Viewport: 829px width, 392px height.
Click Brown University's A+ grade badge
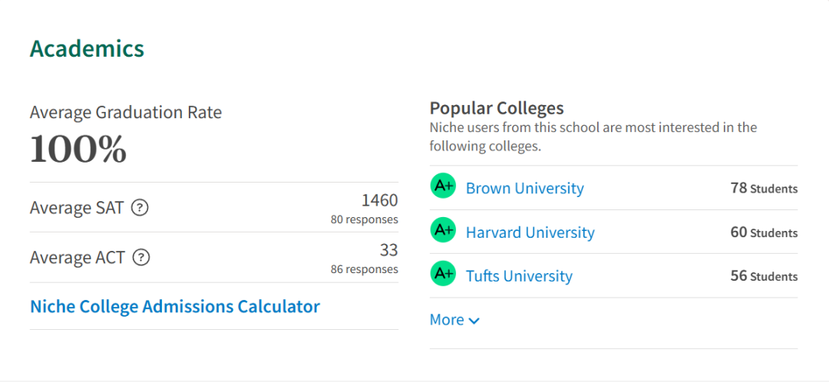443,186
